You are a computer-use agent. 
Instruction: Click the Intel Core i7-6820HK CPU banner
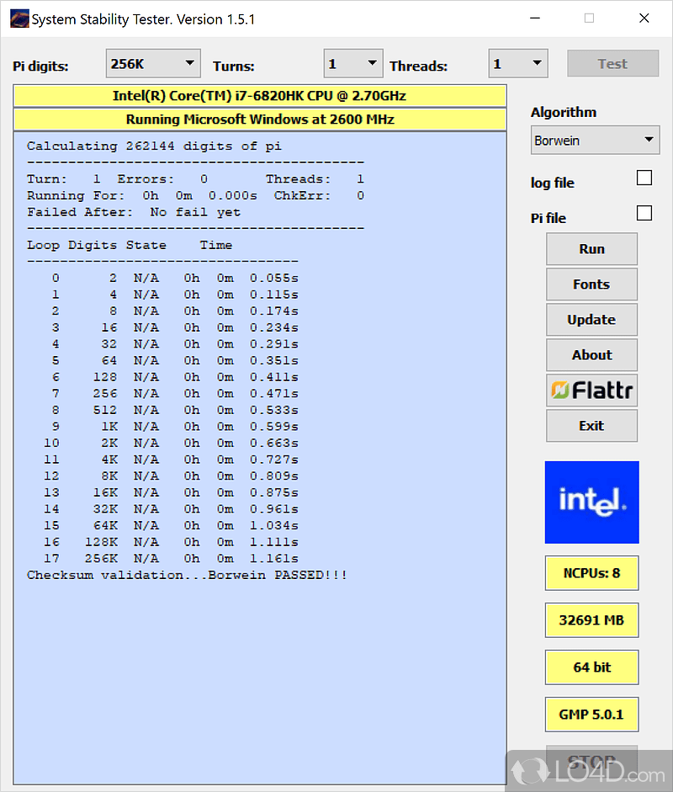point(259,96)
